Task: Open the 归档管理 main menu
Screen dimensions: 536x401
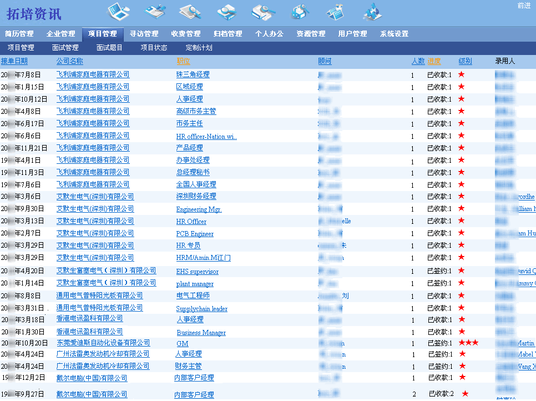Action: point(227,34)
